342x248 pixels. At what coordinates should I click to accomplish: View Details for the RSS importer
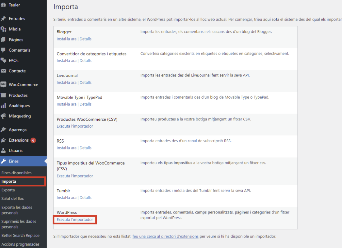click(86, 148)
